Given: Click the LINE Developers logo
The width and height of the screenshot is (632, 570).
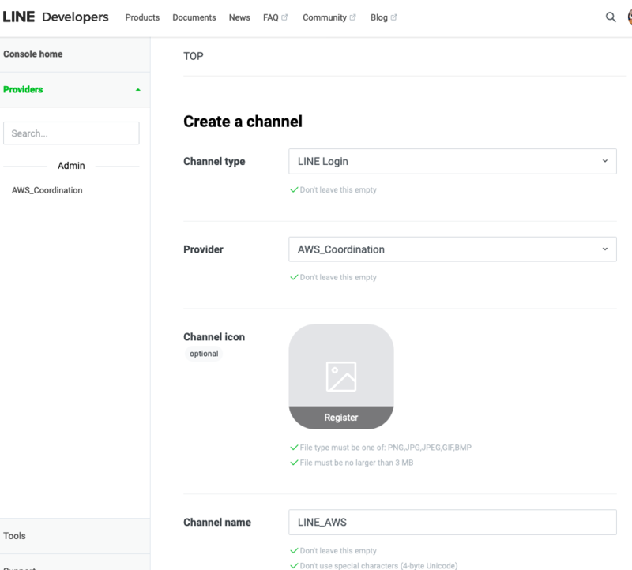Looking at the screenshot, I should 55,17.
